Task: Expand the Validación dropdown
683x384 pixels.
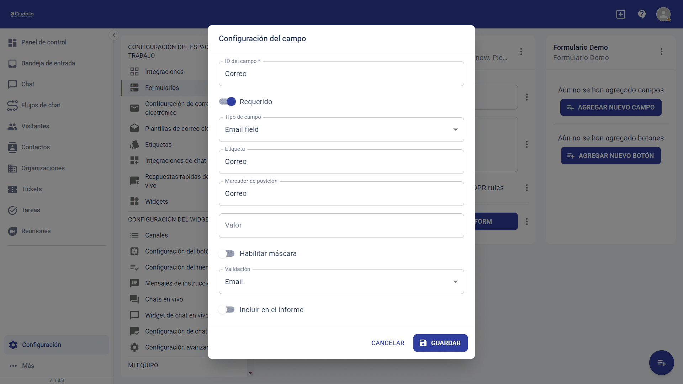Action: point(341,282)
